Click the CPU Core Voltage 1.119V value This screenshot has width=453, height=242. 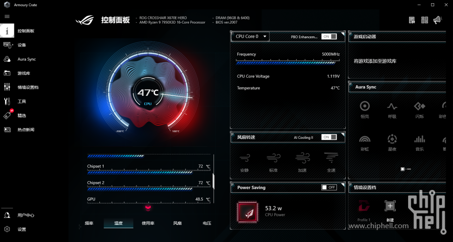(x=333, y=77)
